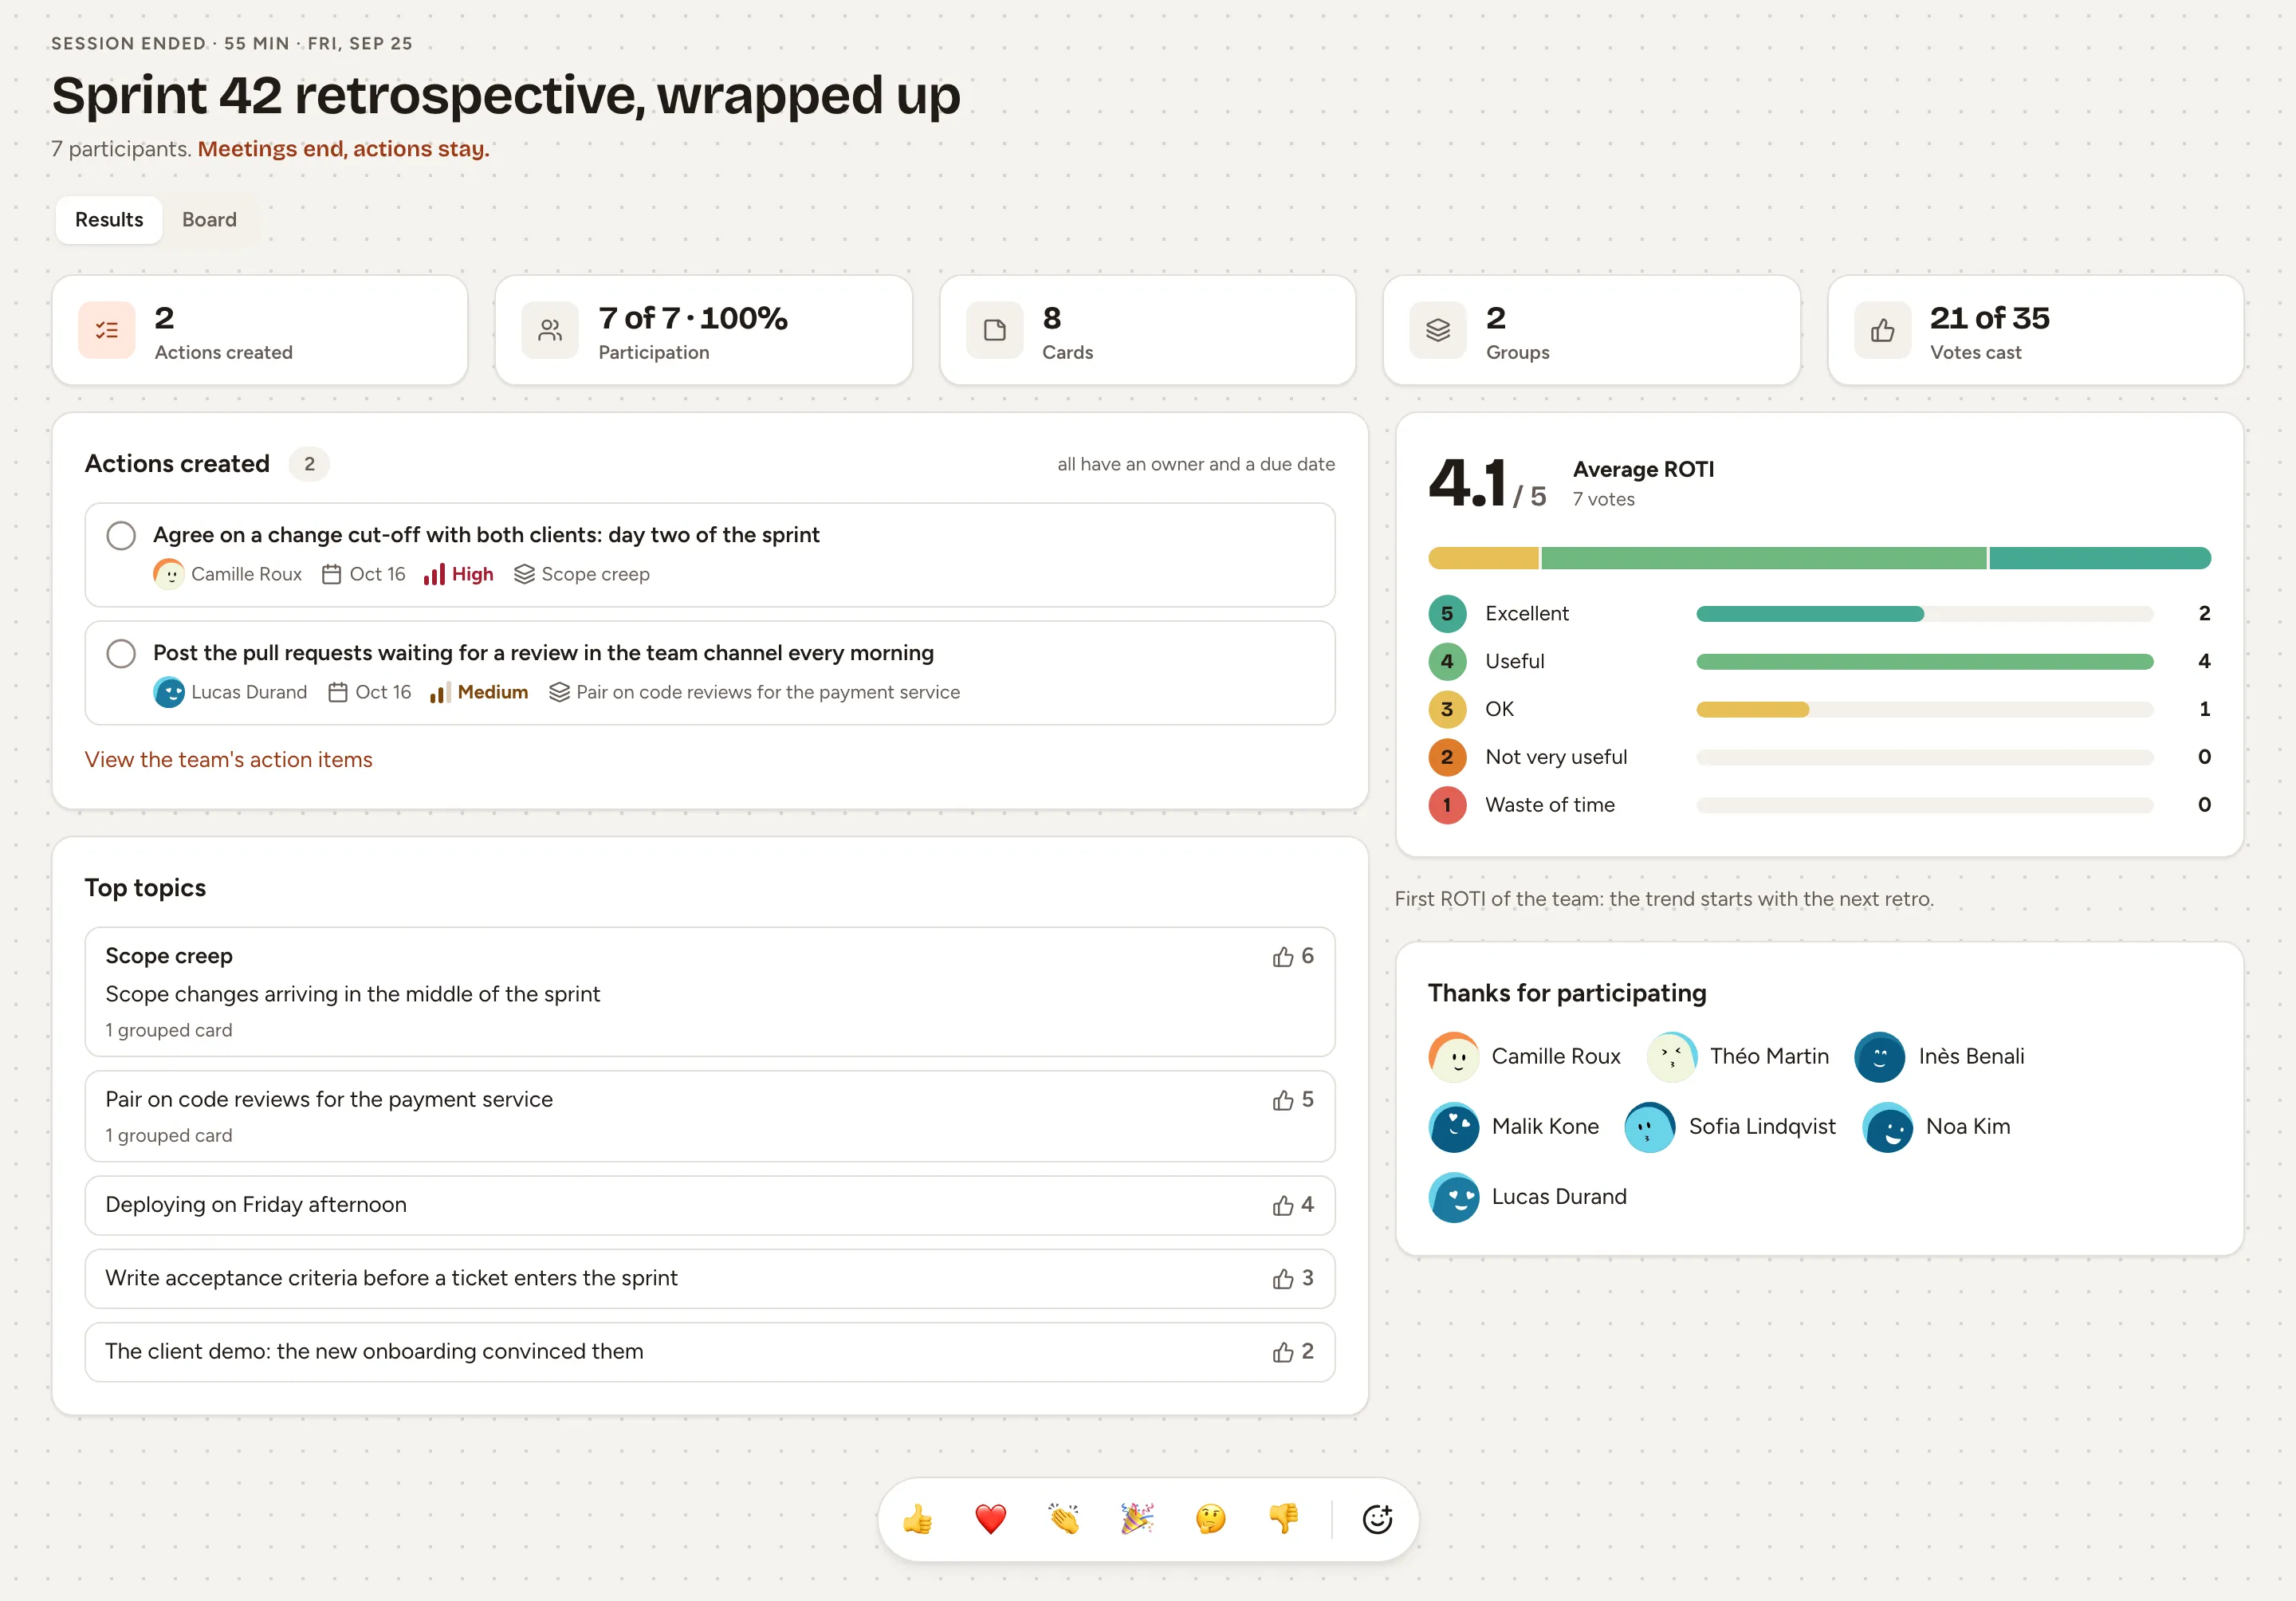Click the Cards note icon
The width and height of the screenshot is (2296, 1601).
pos(994,330)
